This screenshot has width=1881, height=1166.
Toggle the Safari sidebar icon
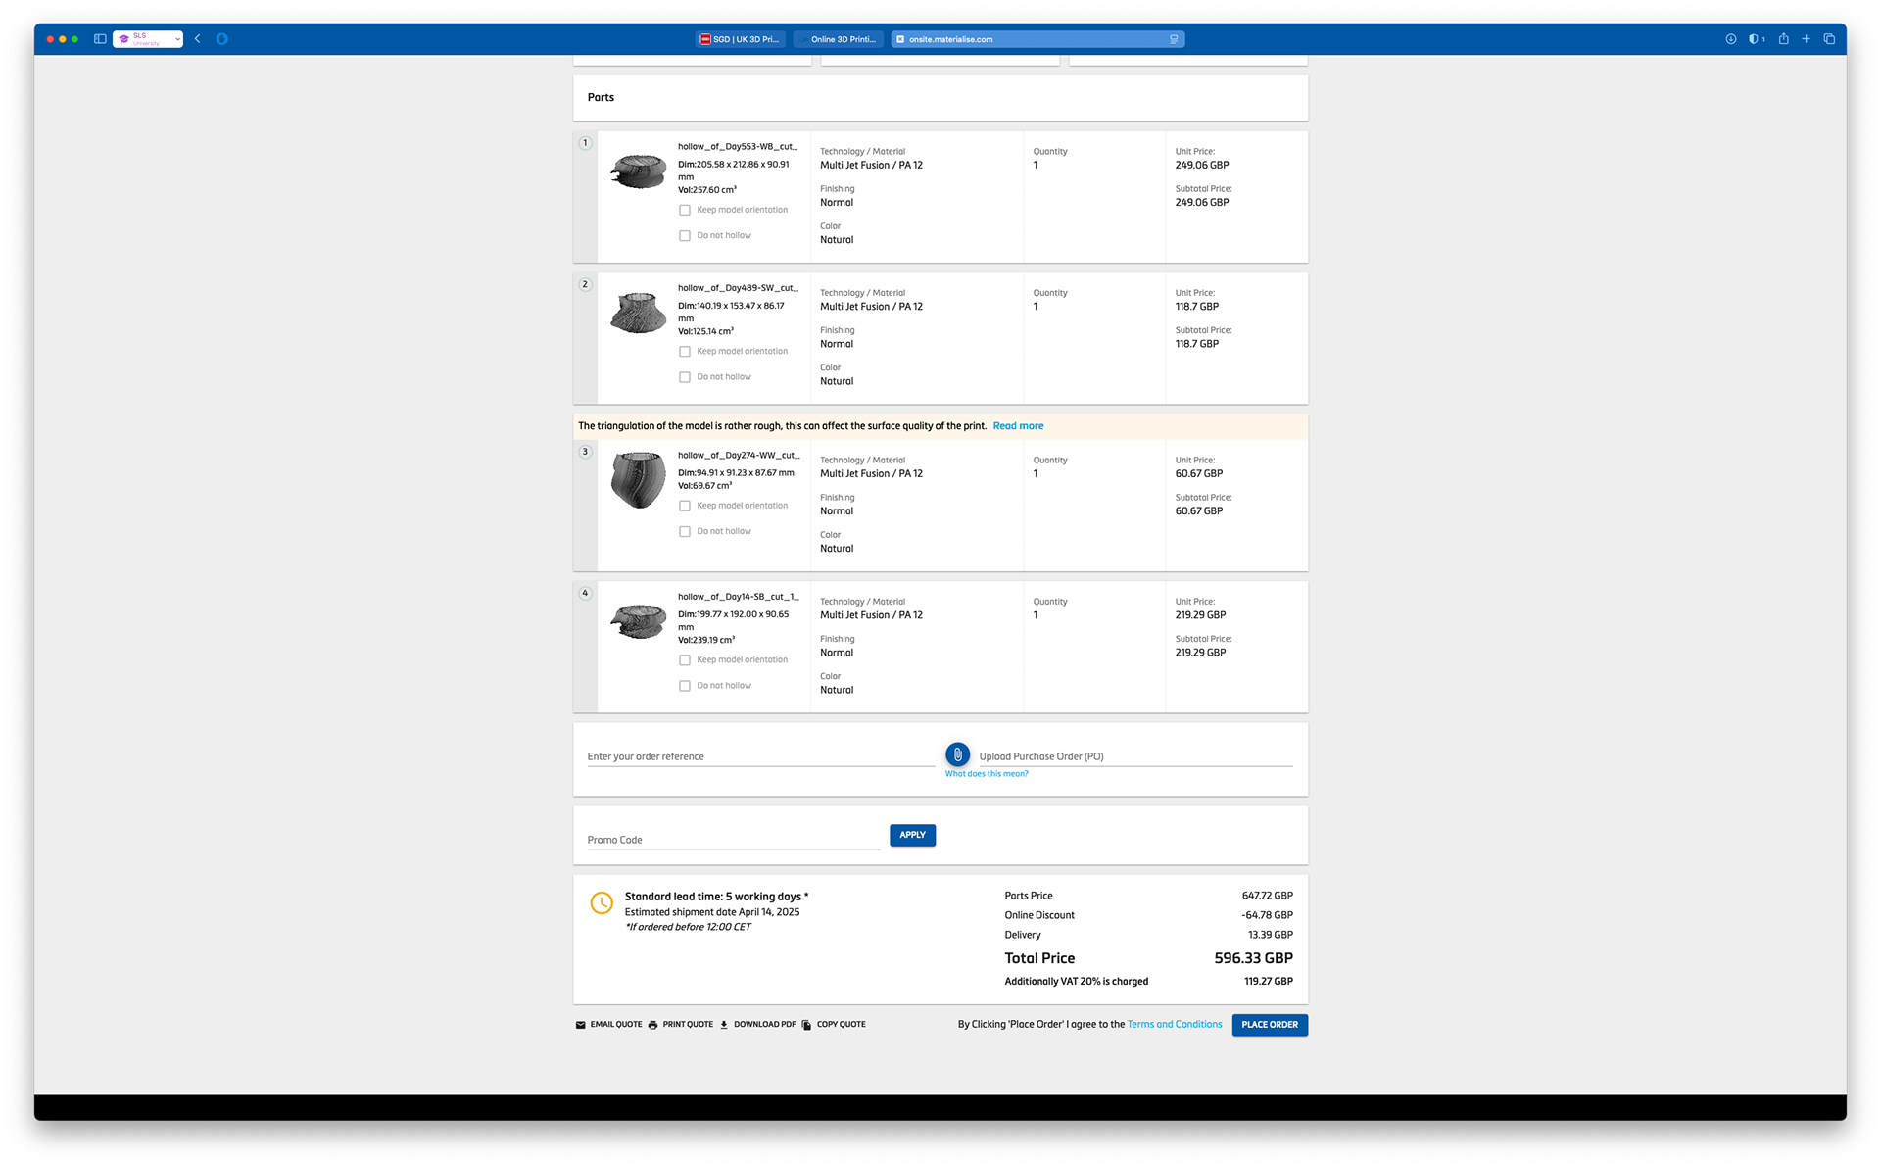coord(100,39)
